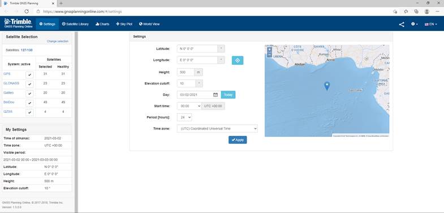Image resolution: width=444 pixels, height=213 pixels.
Task: Open the Period hours dropdown
Action: point(184,117)
